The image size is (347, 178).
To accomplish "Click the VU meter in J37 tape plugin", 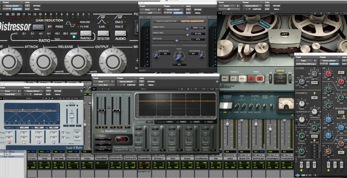I will (x=286, y=104).
